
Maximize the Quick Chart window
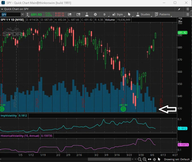click(x=175, y=3)
